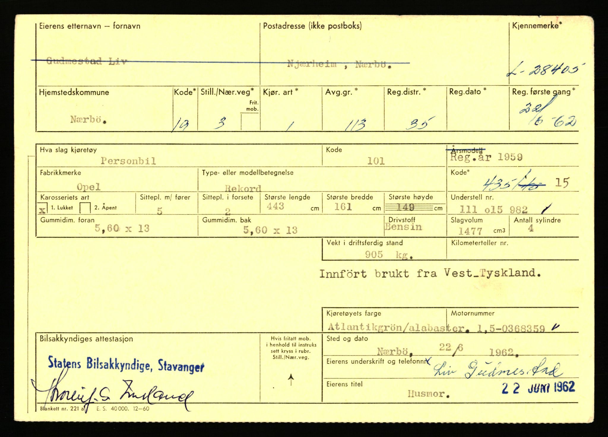
Task: Click the Slagvolum value 1477
Action: [470, 231]
